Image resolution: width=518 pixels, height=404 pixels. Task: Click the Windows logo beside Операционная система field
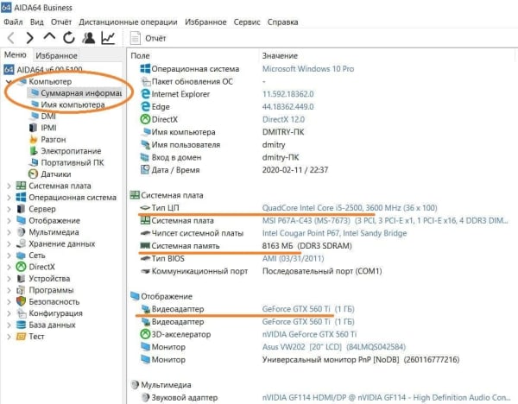click(145, 69)
